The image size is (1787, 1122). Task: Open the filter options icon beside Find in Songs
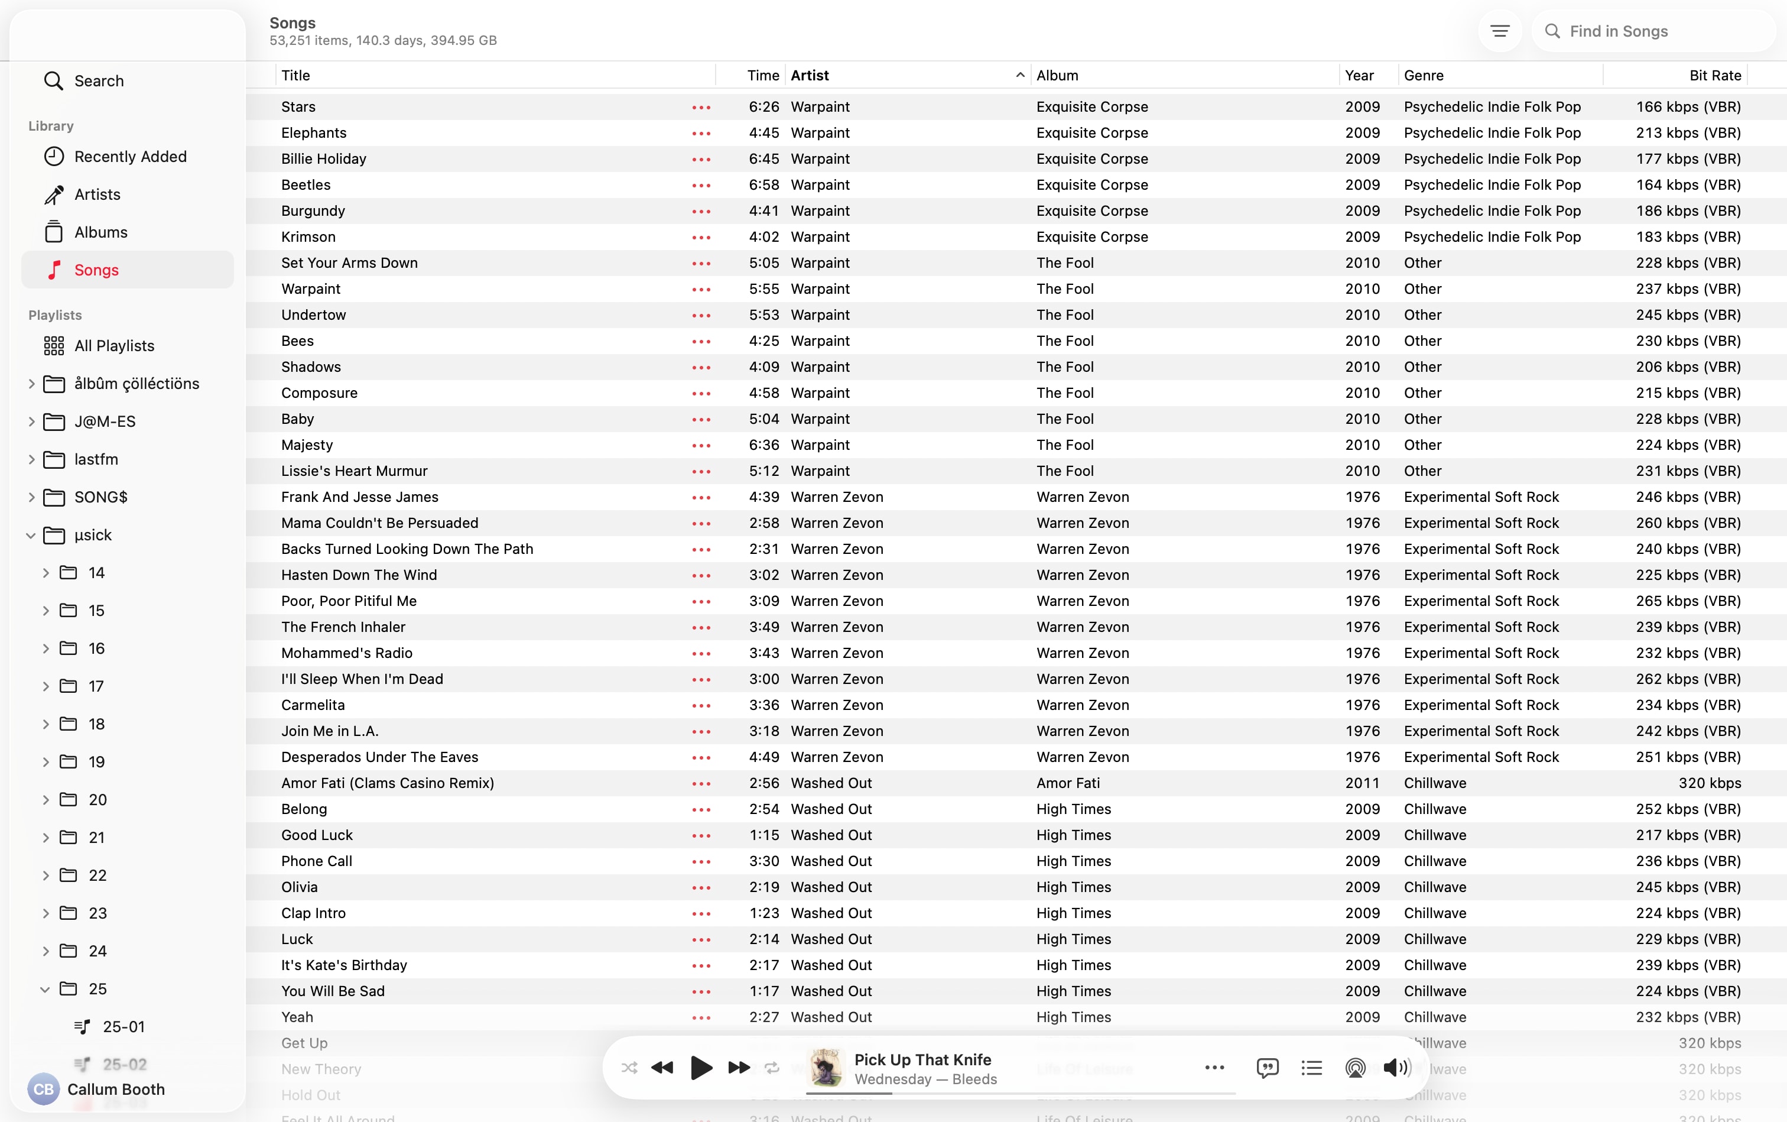tap(1500, 31)
